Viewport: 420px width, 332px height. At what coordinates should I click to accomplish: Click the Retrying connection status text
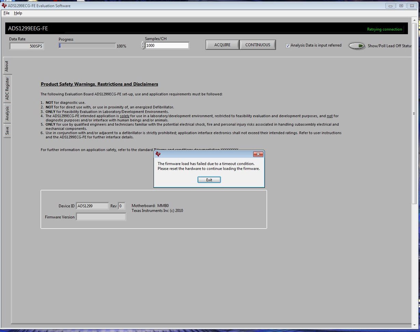[384, 29]
